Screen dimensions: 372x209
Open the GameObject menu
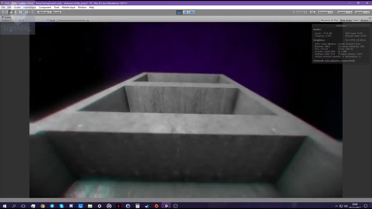coord(29,7)
